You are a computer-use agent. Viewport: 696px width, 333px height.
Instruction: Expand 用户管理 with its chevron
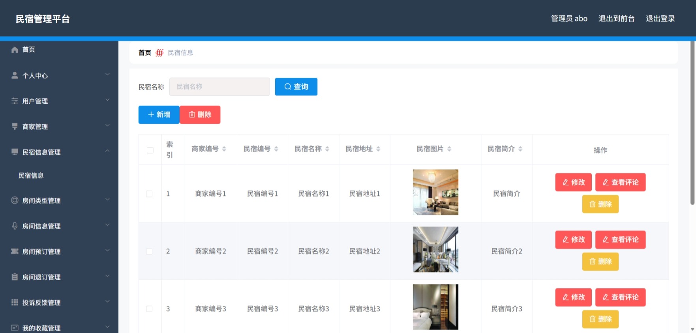coord(107,100)
